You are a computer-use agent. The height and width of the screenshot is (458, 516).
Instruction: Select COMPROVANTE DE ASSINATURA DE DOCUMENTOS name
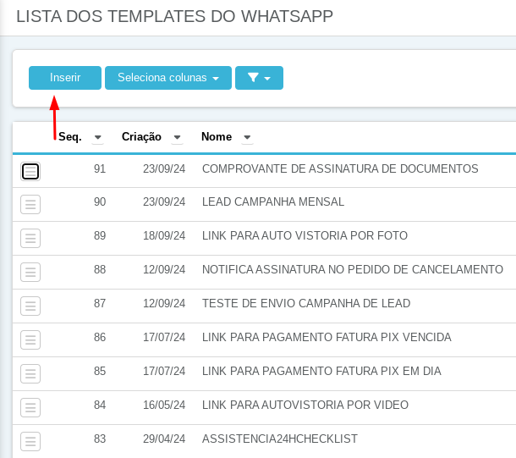[x=340, y=168]
